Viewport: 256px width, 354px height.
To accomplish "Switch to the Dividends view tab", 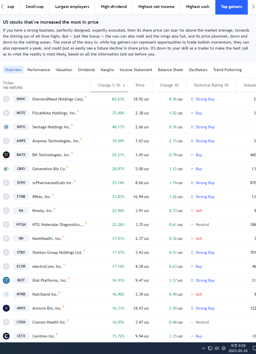I will pos(86,70).
